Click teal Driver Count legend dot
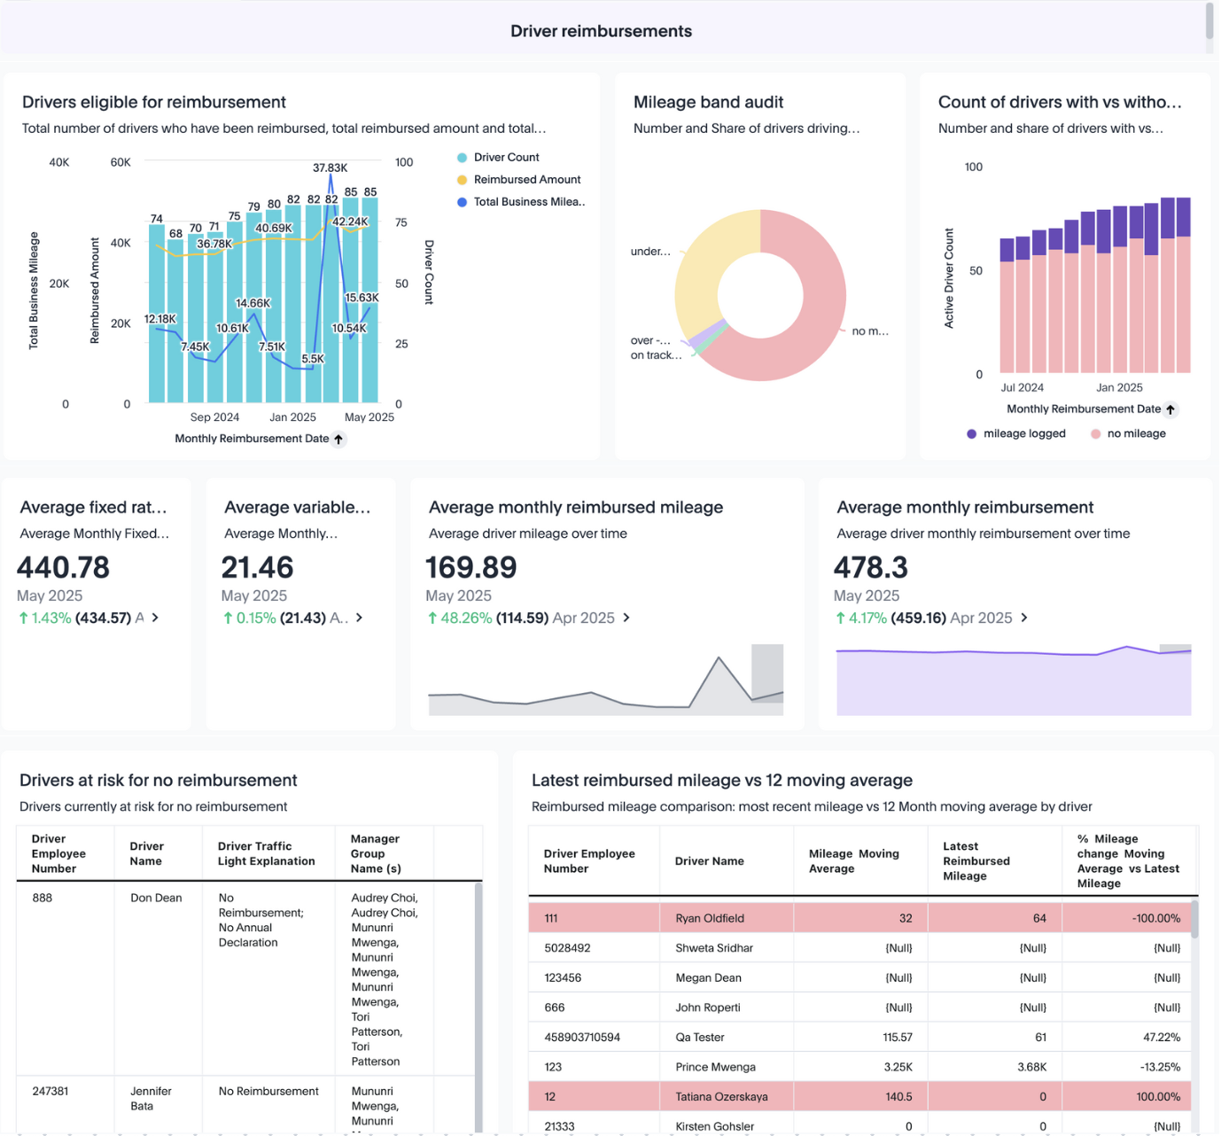This screenshot has width=1221, height=1136. [462, 158]
